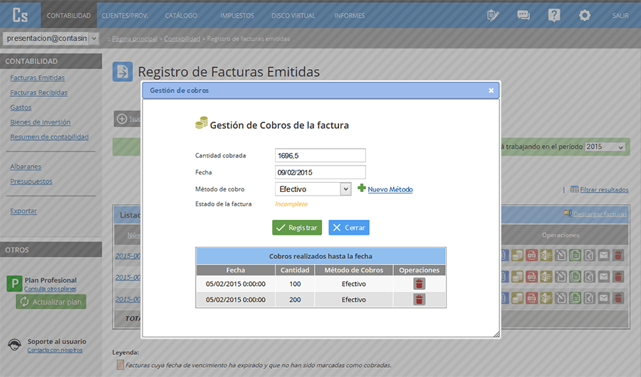
Task: Open the Impuestos menu
Action: 237,16
